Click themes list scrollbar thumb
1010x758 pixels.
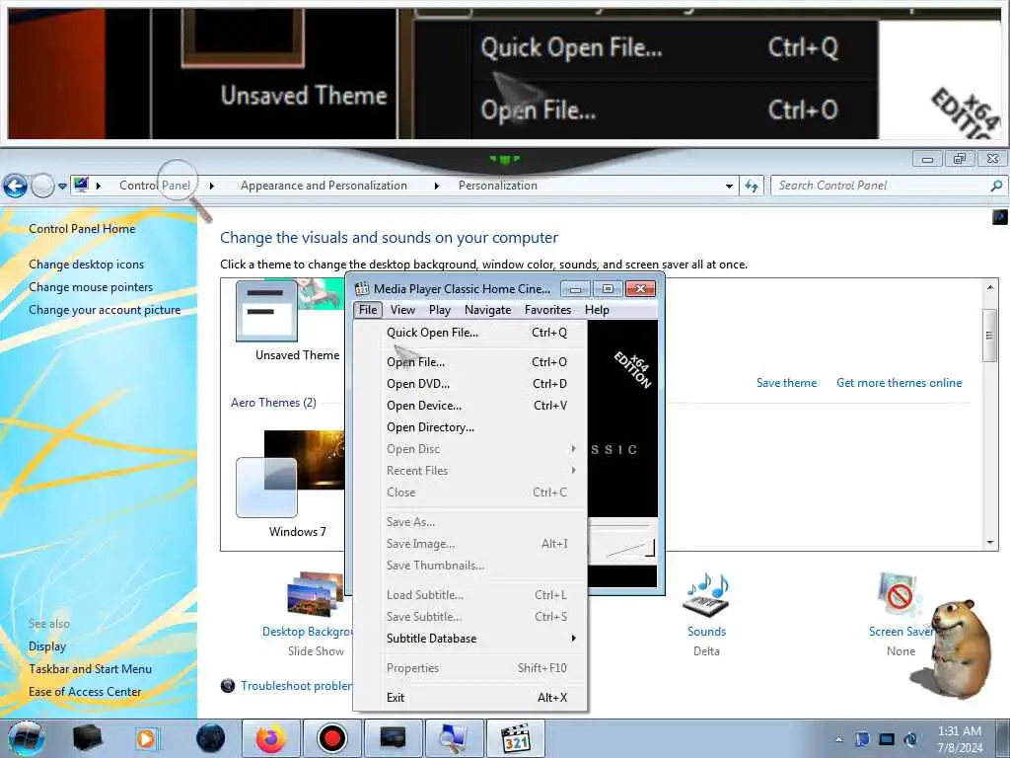(x=990, y=336)
